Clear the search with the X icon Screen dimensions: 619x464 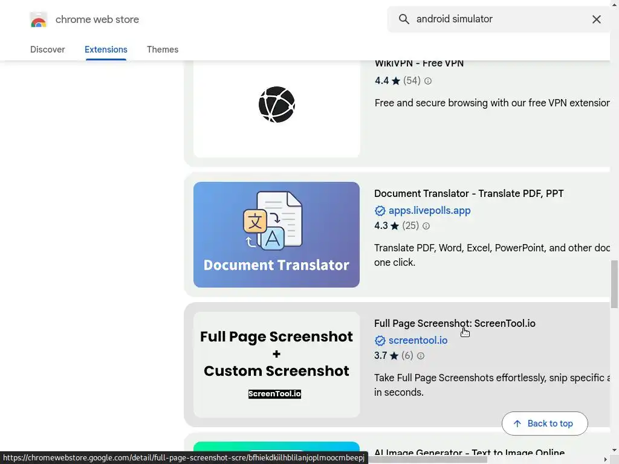tap(597, 19)
